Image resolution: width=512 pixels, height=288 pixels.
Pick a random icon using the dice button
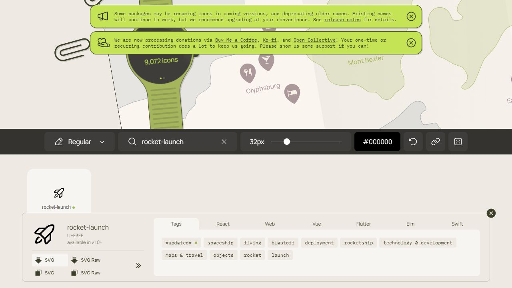point(458,142)
